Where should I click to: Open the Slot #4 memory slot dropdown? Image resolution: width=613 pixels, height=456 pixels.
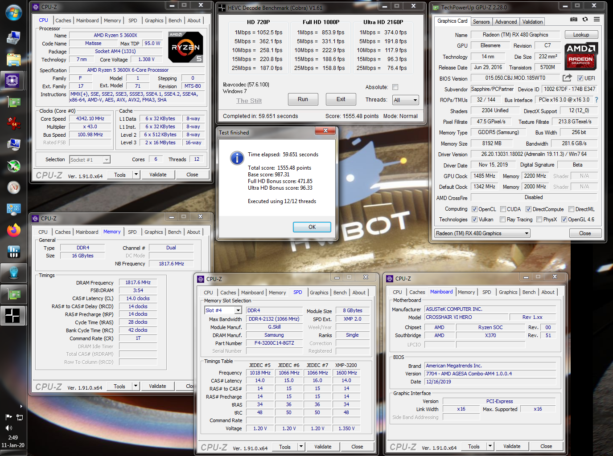click(223, 310)
